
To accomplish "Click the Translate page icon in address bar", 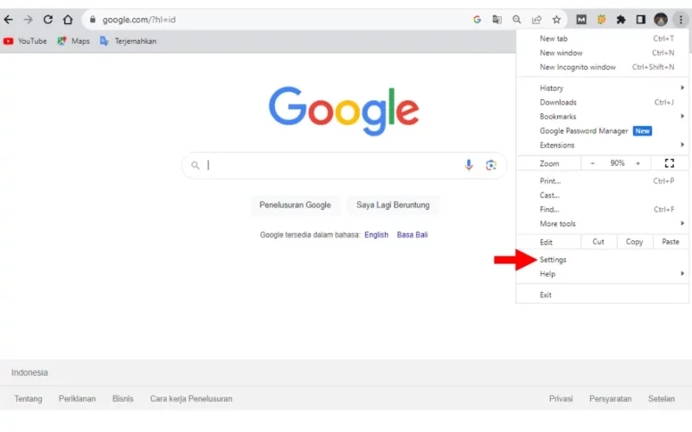I will (497, 19).
